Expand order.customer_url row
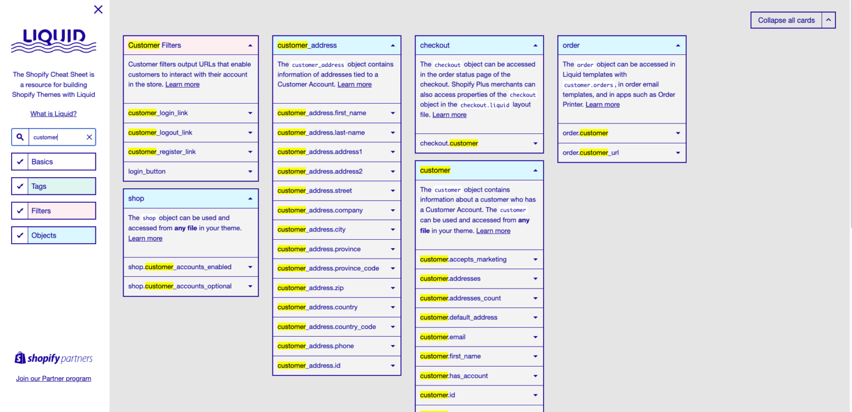This screenshot has width=852, height=412. coord(622,152)
